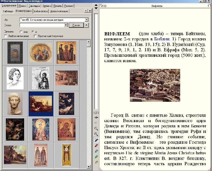Collapse search options with the up-arrow button

(86, 25)
